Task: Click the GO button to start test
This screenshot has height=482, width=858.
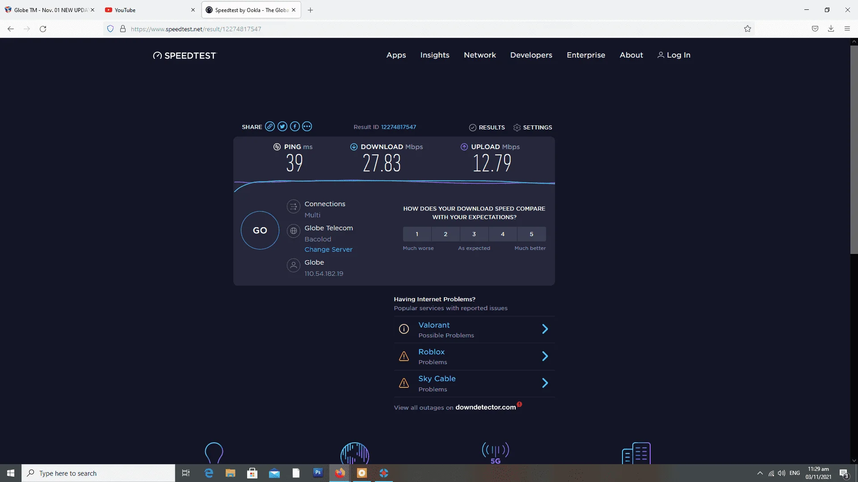Action: pos(260,230)
